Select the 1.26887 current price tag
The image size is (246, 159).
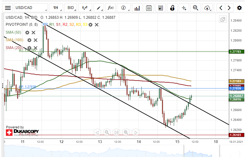tap(236, 96)
